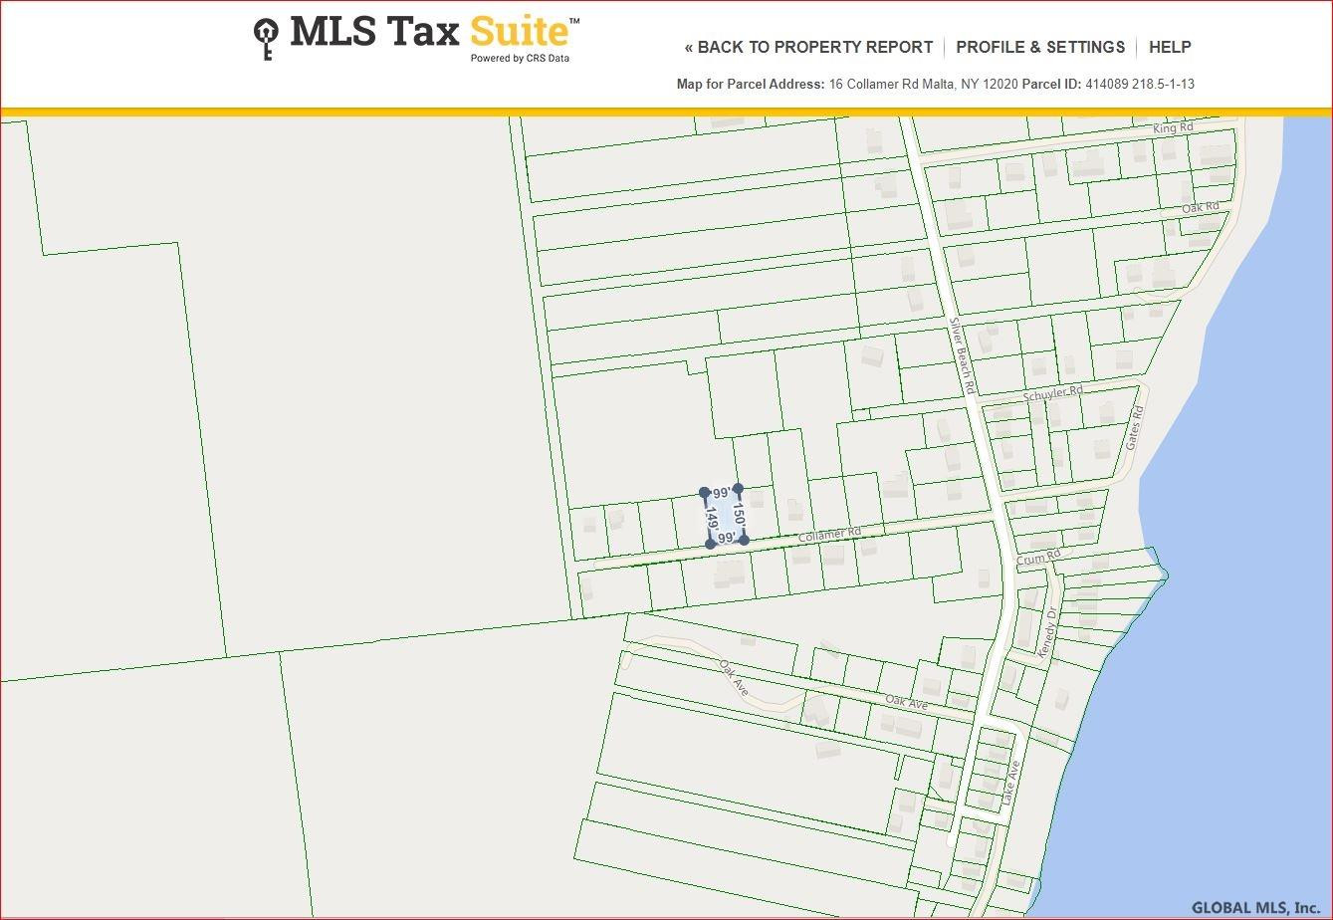Click the Silver Beach Rd street label
The width and height of the screenshot is (1333, 920).
click(962, 354)
